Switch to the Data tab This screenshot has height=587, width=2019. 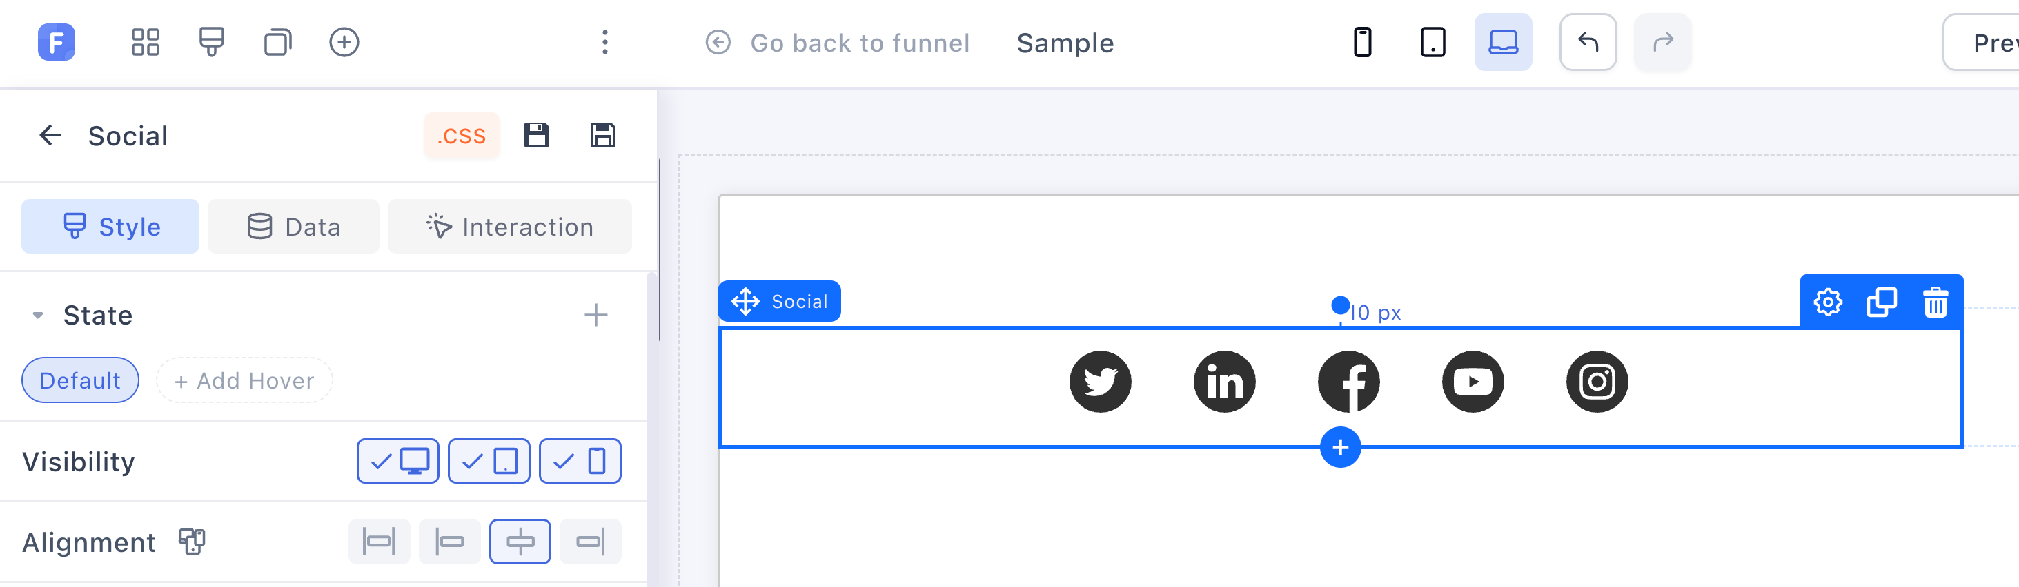click(293, 226)
